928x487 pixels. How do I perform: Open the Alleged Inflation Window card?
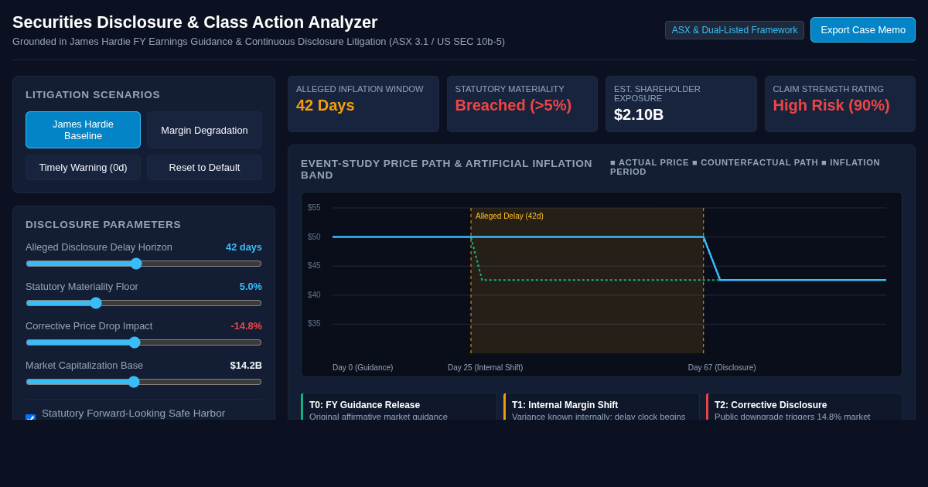(x=363, y=104)
